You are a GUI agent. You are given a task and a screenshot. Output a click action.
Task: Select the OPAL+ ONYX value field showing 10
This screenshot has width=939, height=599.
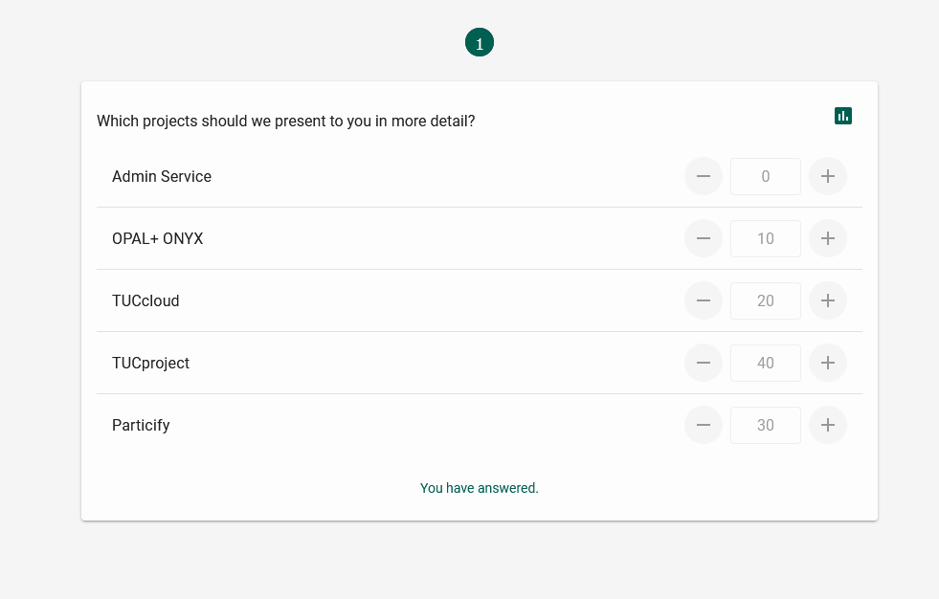coord(766,239)
